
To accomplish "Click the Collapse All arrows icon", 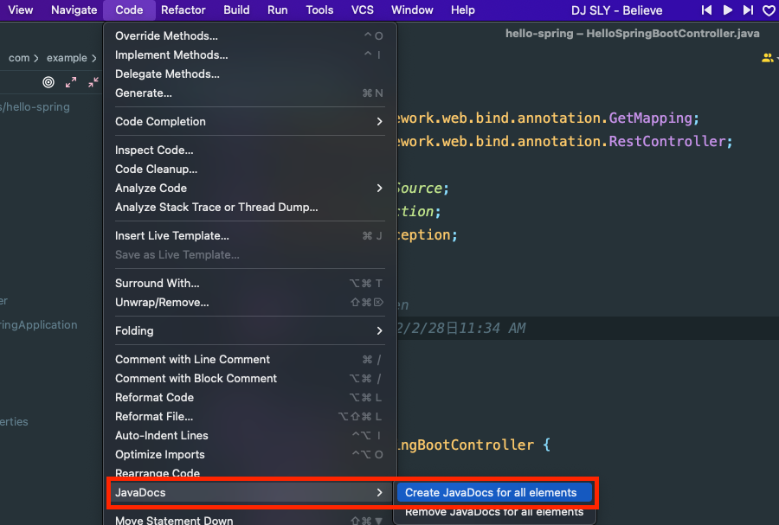I will tap(93, 82).
